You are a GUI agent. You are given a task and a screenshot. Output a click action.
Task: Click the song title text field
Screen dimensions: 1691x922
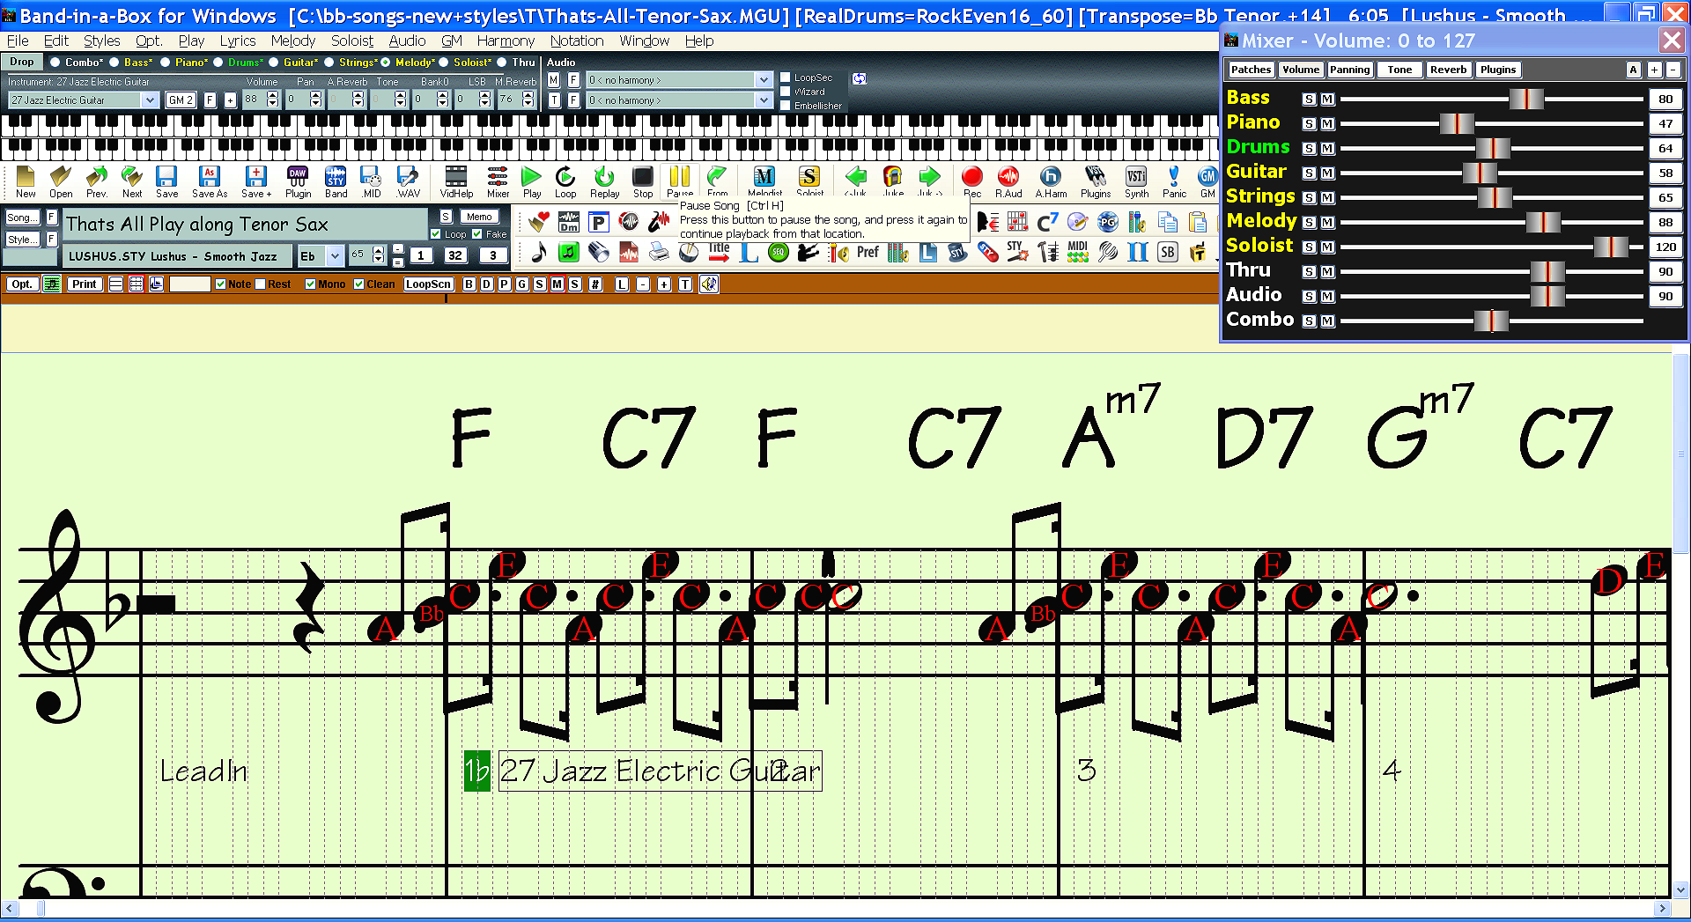tap(245, 225)
